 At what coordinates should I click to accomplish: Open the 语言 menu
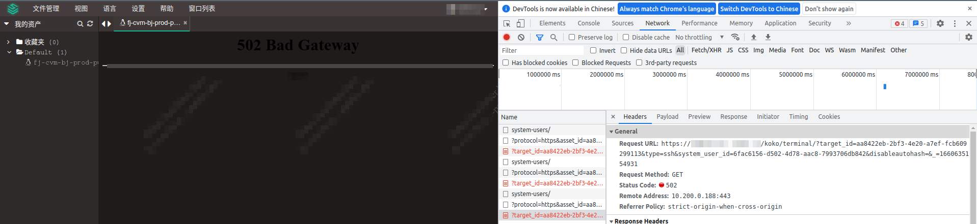(x=110, y=9)
